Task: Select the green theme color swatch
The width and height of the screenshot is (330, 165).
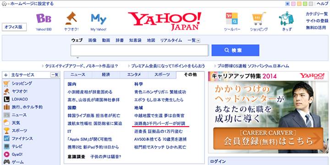Action: coord(305,4)
